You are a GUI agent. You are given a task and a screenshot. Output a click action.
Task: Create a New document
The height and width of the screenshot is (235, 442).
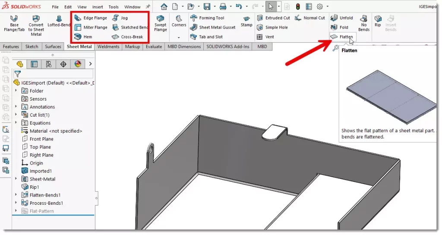pos(175,6)
